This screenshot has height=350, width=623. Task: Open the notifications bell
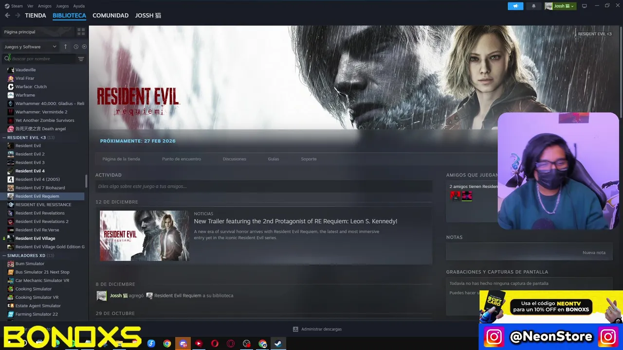(x=533, y=6)
